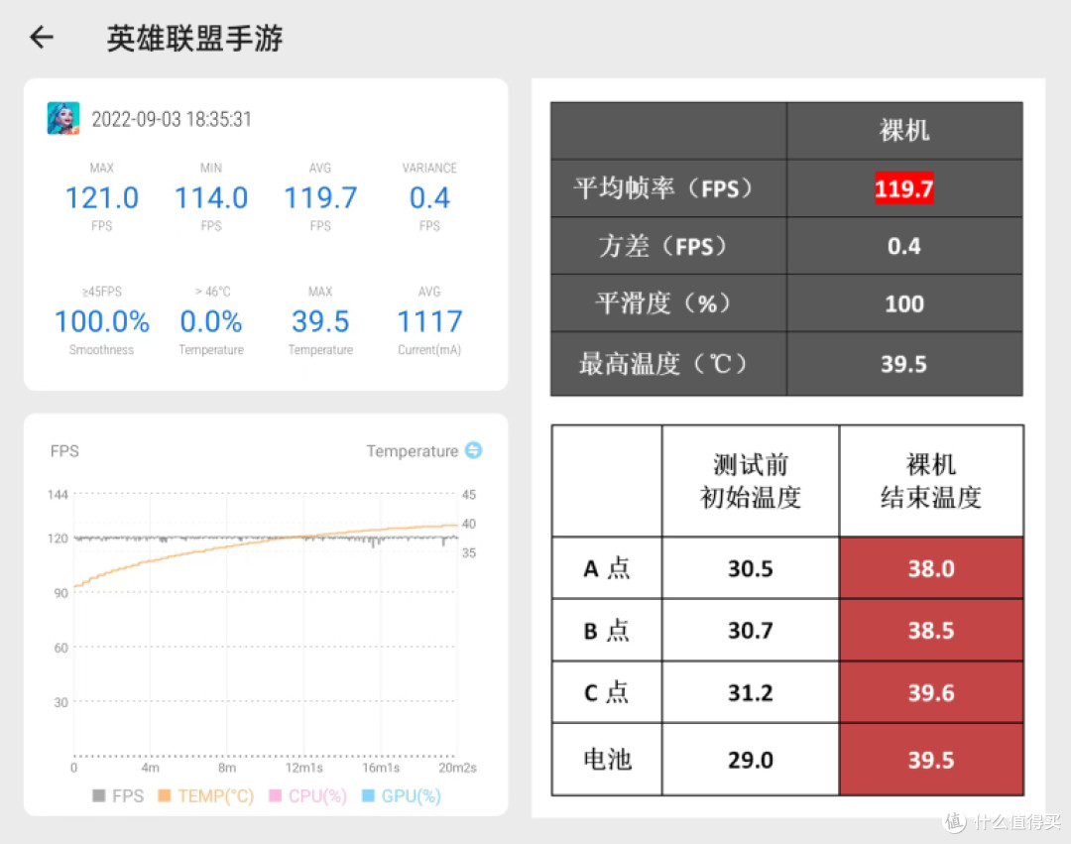
Task: Select 电池 initial temperature 29.0
Action: (751, 760)
